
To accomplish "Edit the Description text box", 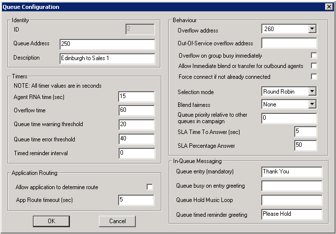I will (107, 58).
